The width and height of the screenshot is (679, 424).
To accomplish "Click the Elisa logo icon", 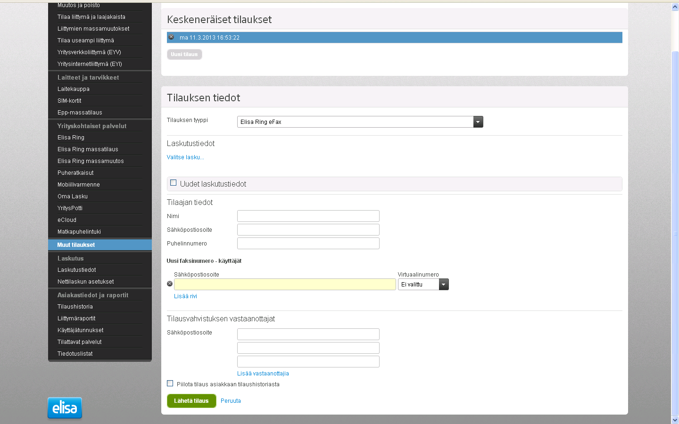I will [65, 408].
